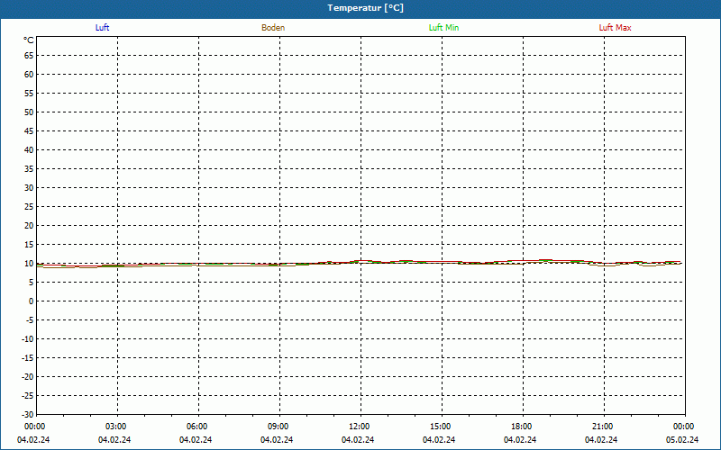721x450 pixels.
Task: Click the 45 y-axis value
Action: 29,131
